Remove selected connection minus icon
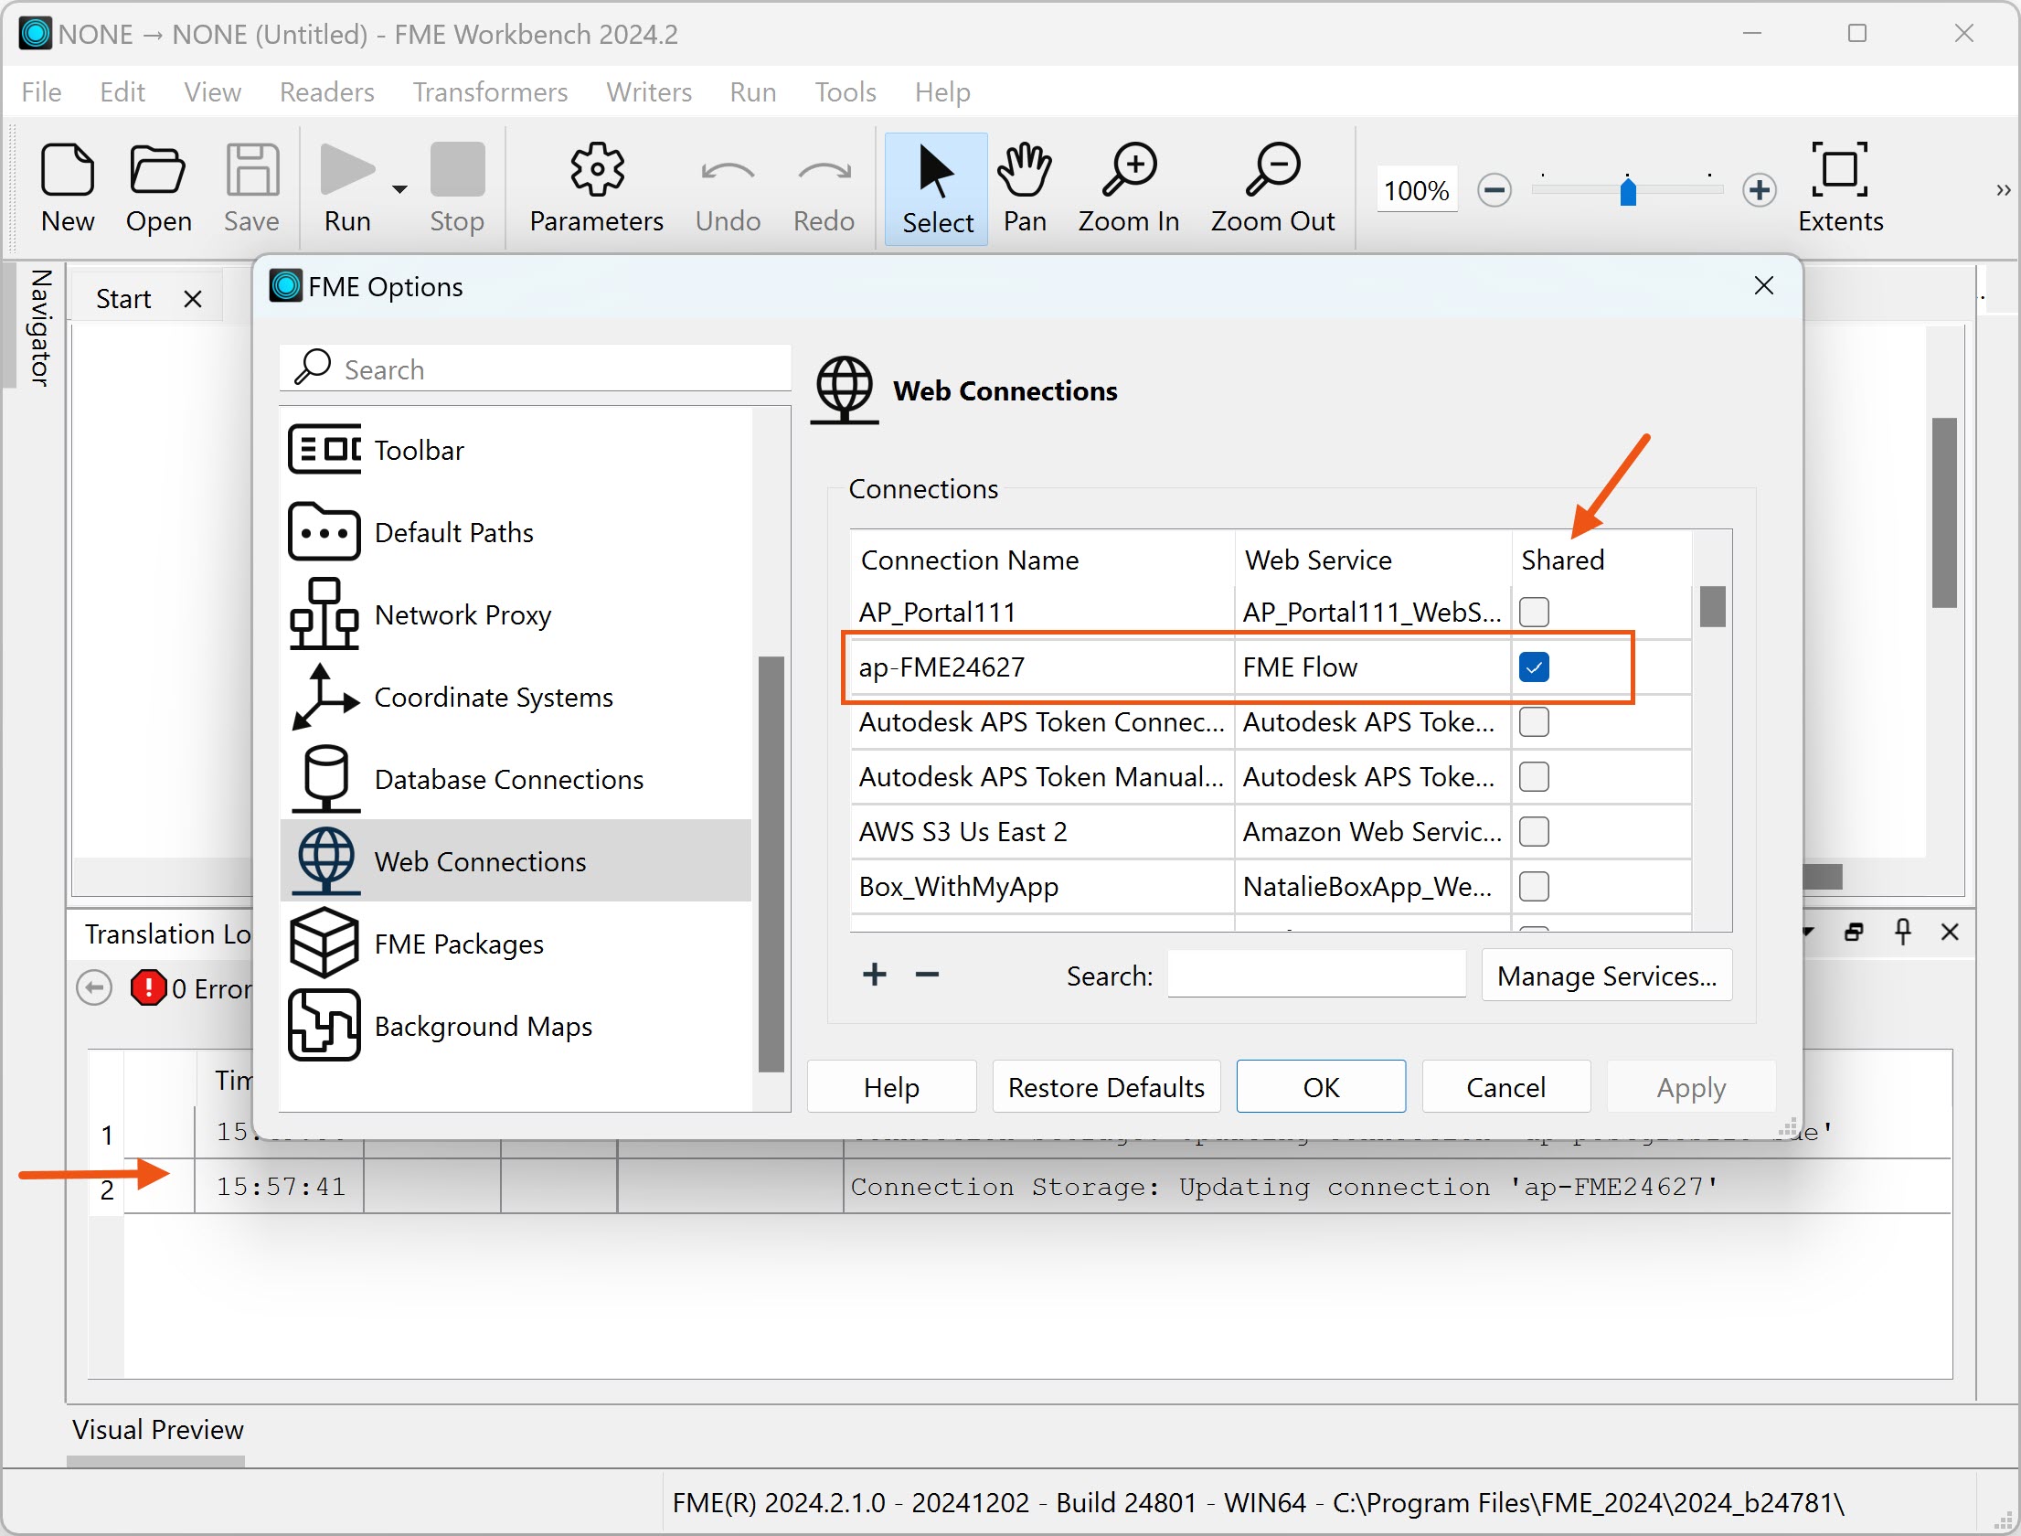This screenshot has width=2021, height=1536. click(x=927, y=975)
